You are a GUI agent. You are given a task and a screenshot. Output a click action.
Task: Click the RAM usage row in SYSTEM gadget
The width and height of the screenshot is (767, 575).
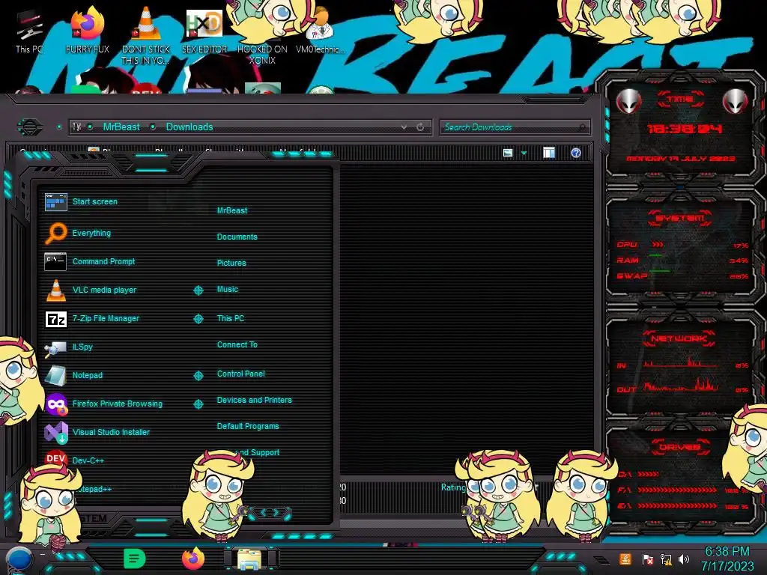coord(682,260)
